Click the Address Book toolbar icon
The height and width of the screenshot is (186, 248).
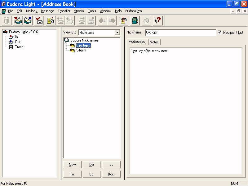click(x=135, y=20)
